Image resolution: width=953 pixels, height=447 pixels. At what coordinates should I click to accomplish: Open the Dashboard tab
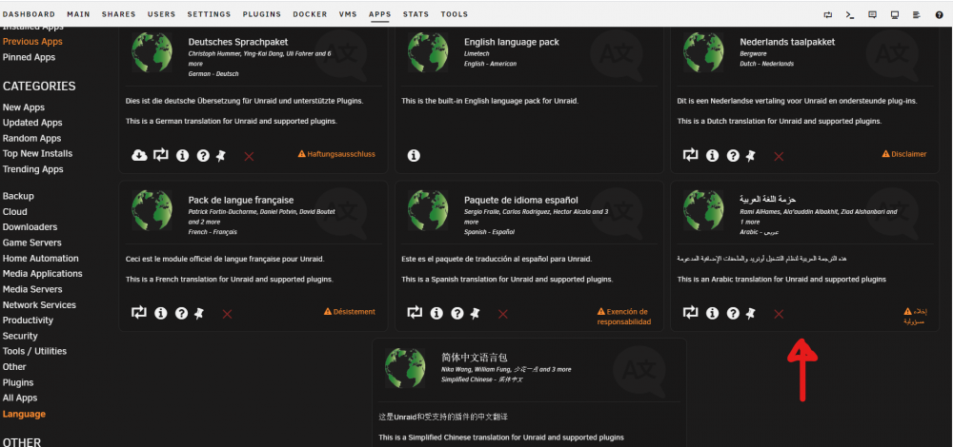[29, 14]
